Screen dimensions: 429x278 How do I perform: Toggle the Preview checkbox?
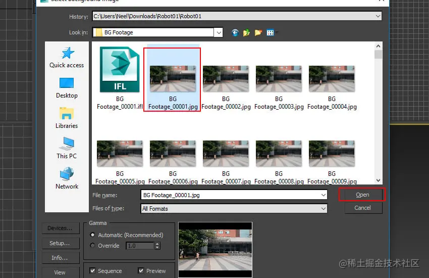click(141, 270)
